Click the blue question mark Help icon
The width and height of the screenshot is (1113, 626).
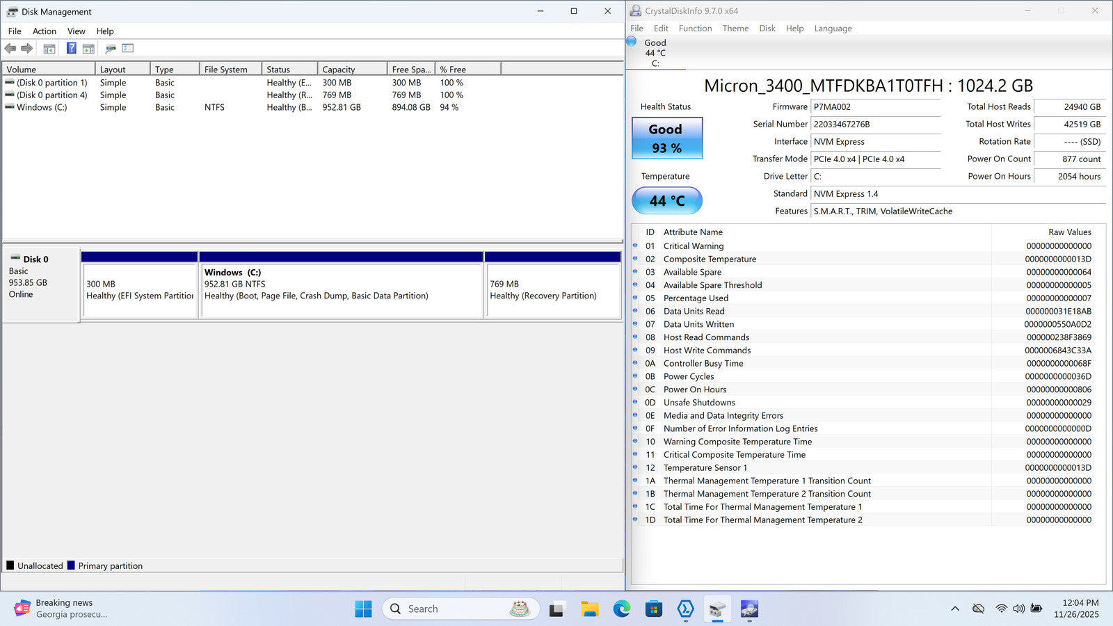71,49
